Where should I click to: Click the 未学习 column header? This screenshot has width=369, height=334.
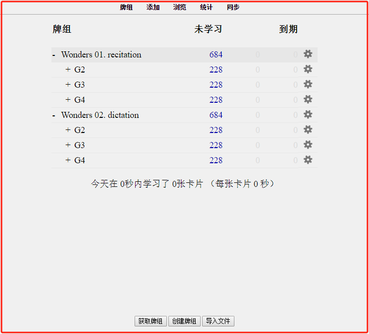[208, 29]
